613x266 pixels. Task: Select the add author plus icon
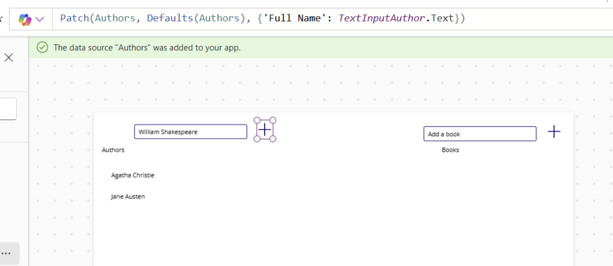click(x=265, y=129)
